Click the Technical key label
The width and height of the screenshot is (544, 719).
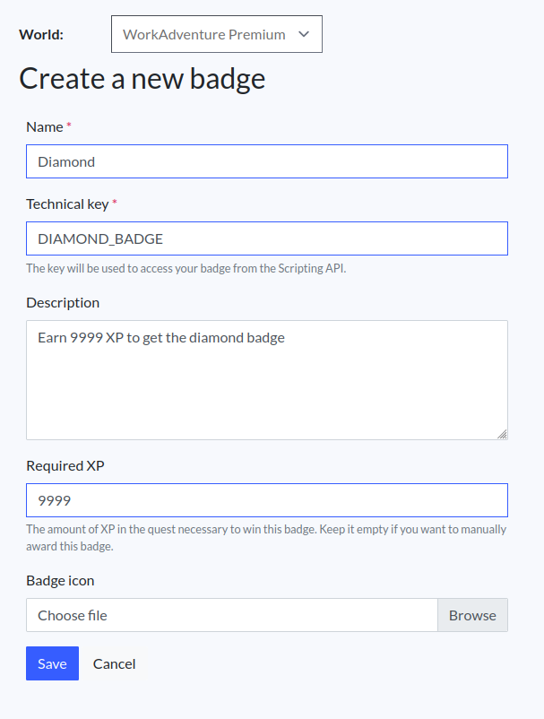point(67,204)
